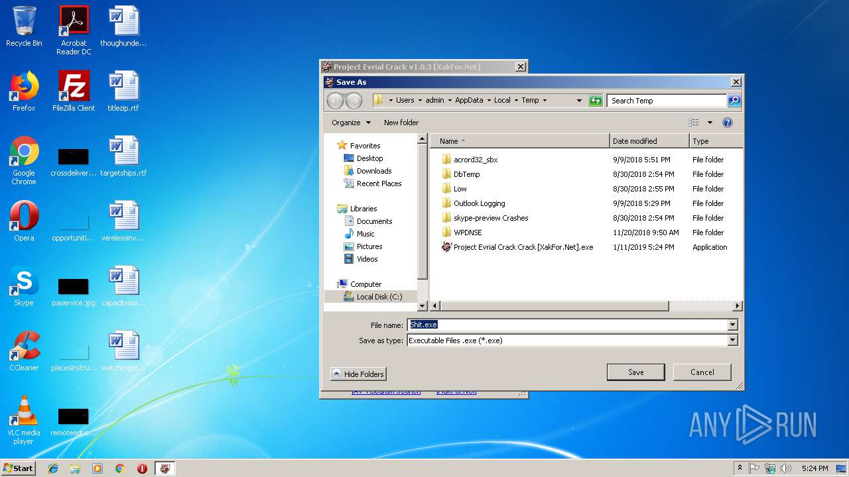The width and height of the screenshot is (849, 477).
Task: Open Firefox desktop shortcut
Action: pos(24,91)
